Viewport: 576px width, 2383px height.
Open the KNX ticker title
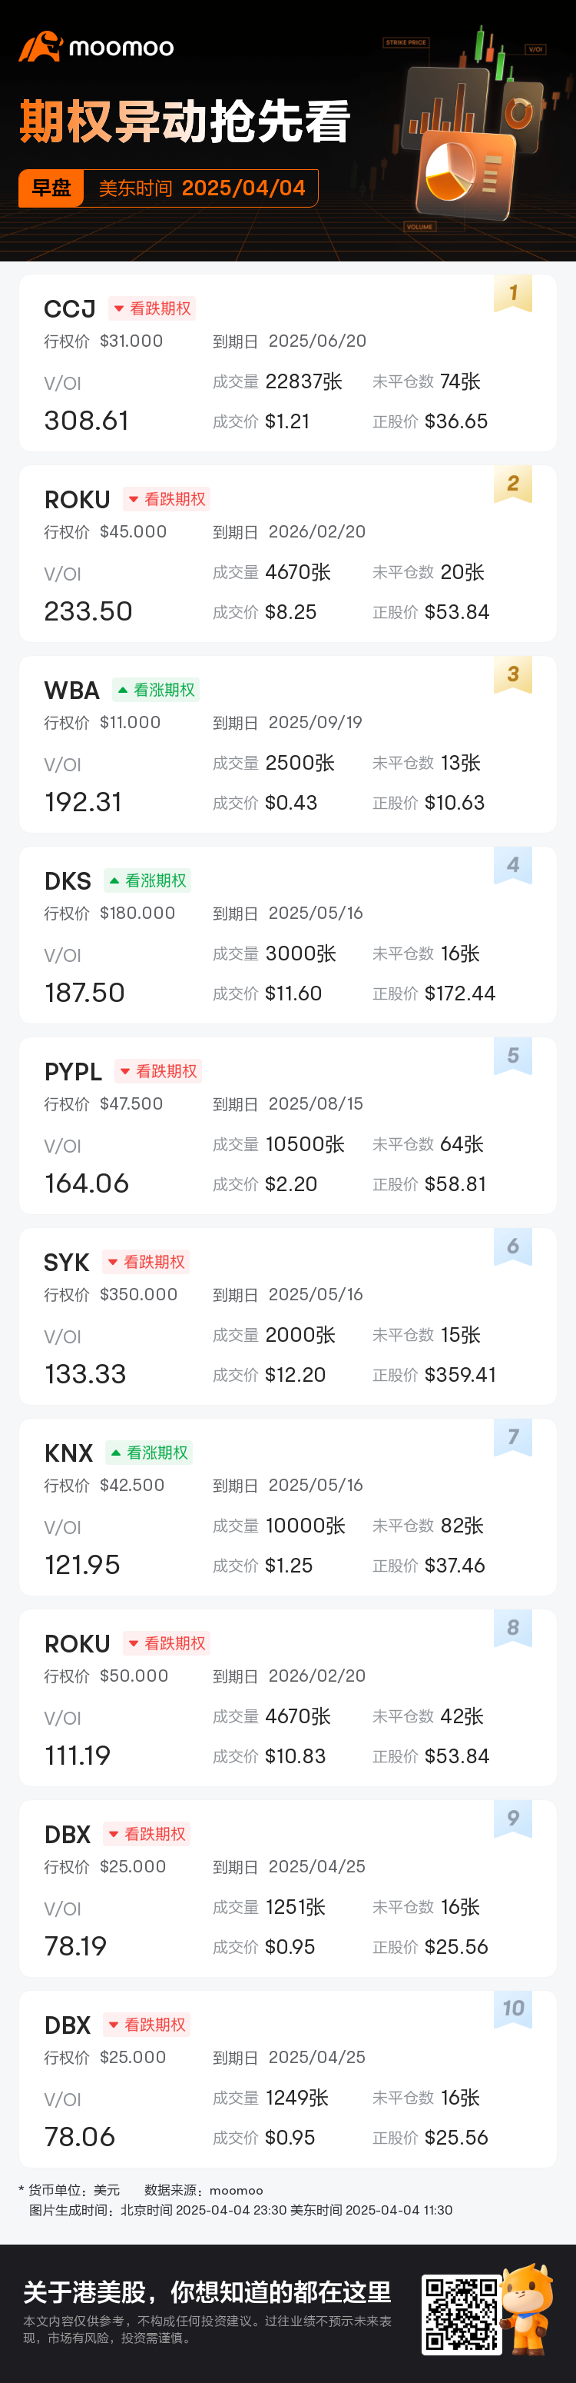pyautogui.click(x=68, y=1453)
